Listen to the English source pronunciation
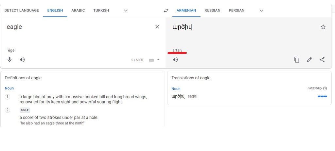 click(x=22, y=60)
